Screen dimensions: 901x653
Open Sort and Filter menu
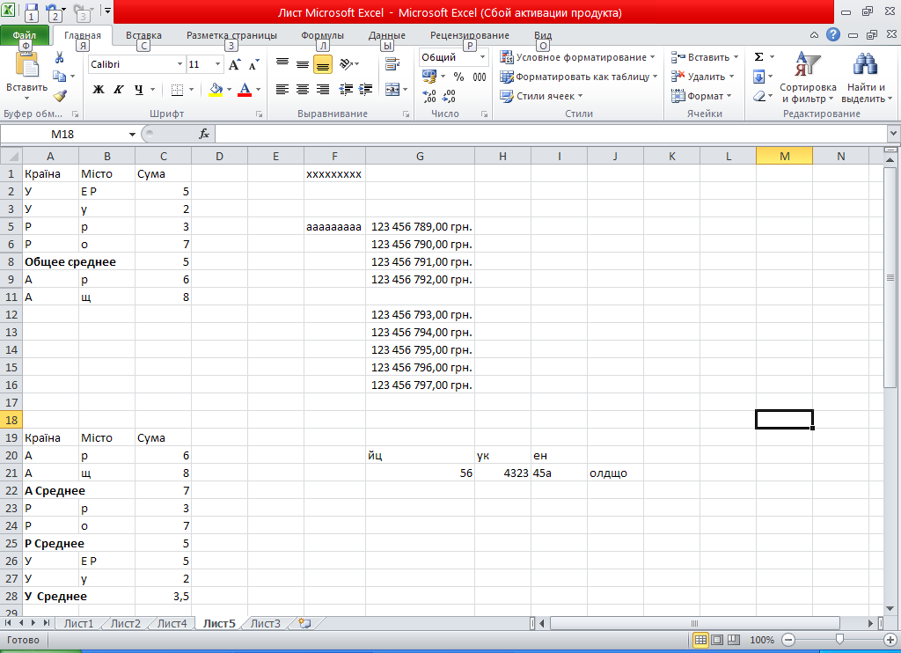[x=808, y=77]
